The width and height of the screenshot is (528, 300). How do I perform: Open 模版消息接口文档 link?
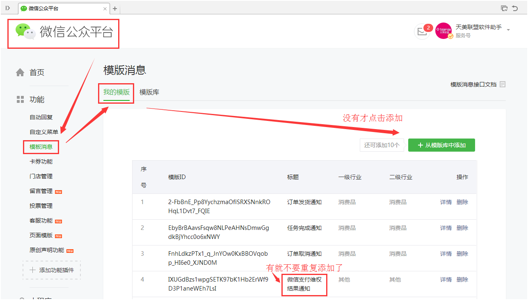[x=473, y=84]
